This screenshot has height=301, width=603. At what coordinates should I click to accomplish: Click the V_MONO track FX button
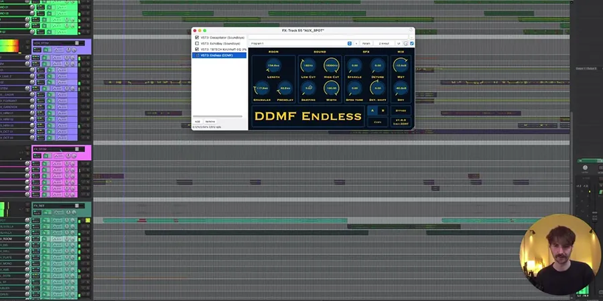[44, 264]
